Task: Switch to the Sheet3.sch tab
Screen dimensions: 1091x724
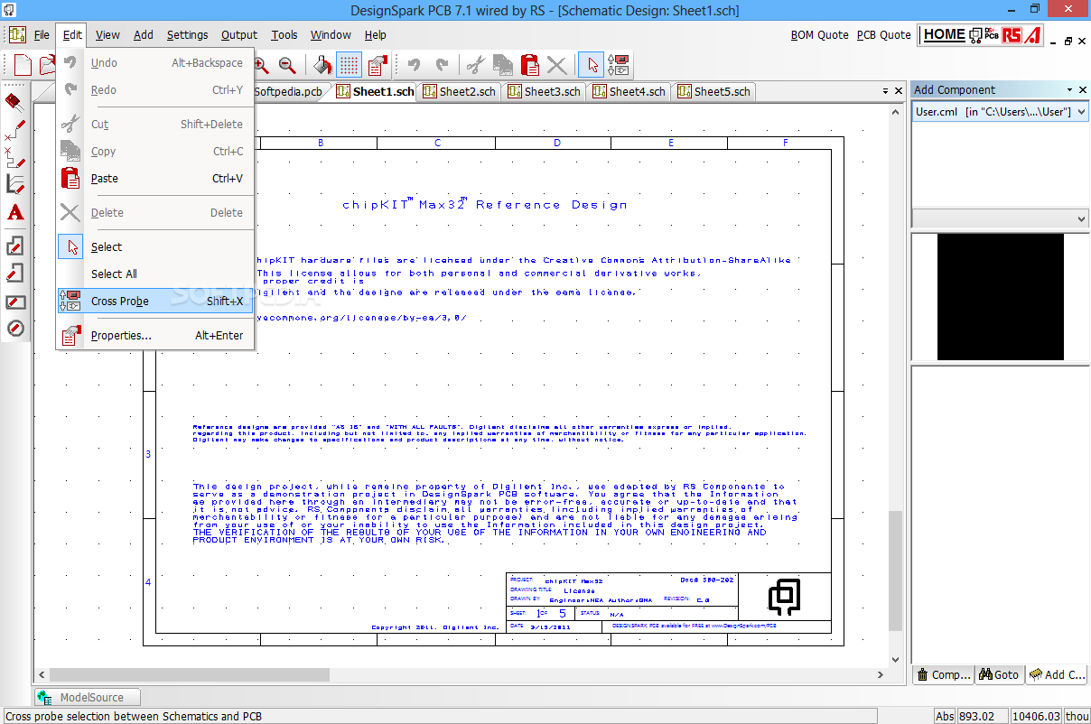Action: (x=544, y=91)
